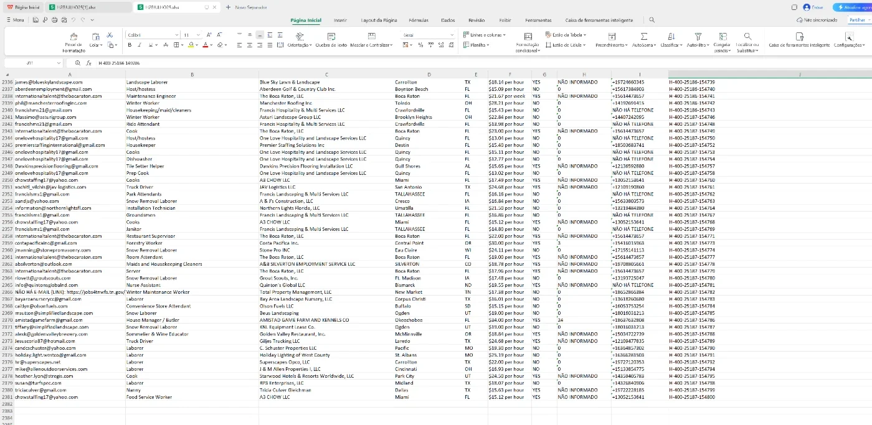Open Localizar ou Substituir magnifier
This screenshot has height=425, width=872.
point(747,37)
